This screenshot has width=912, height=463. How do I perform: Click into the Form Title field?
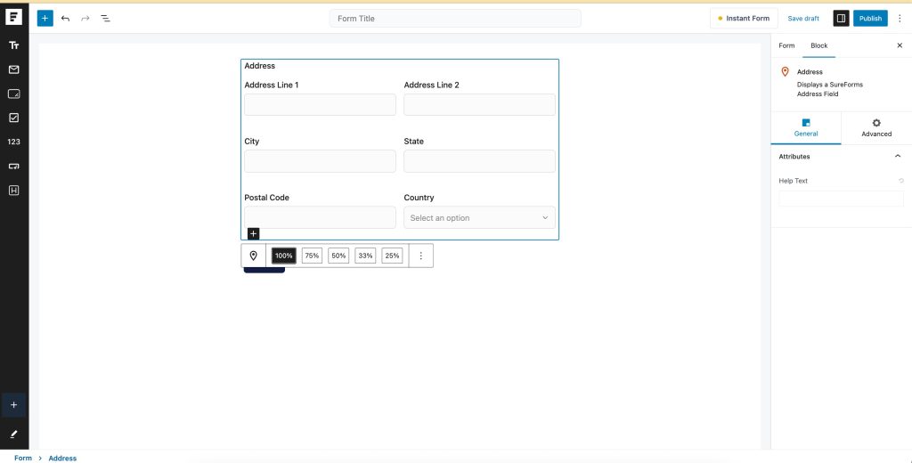point(455,18)
